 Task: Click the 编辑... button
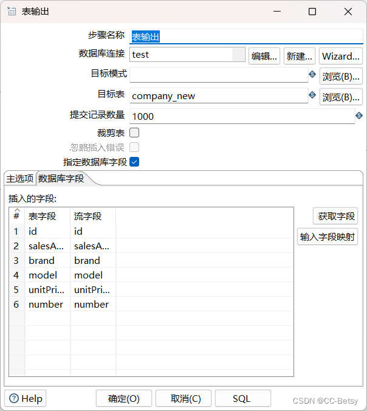(264, 56)
